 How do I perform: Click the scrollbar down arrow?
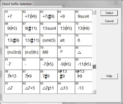(x=94, y=92)
